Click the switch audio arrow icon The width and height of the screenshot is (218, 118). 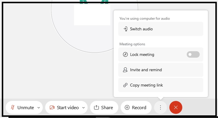click(x=125, y=29)
